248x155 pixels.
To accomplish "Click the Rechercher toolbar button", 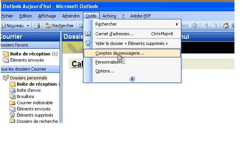I will [x=59, y=26].
